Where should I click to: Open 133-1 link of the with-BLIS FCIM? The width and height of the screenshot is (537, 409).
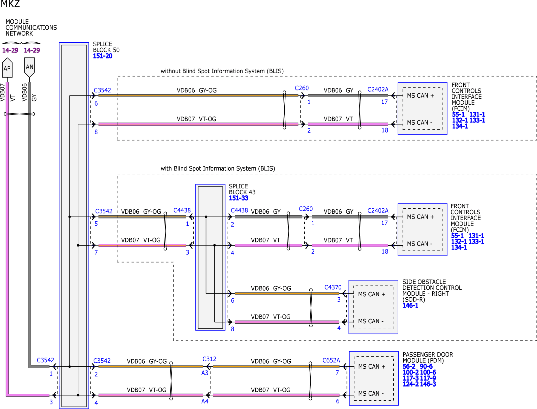(x=476, y=241)
